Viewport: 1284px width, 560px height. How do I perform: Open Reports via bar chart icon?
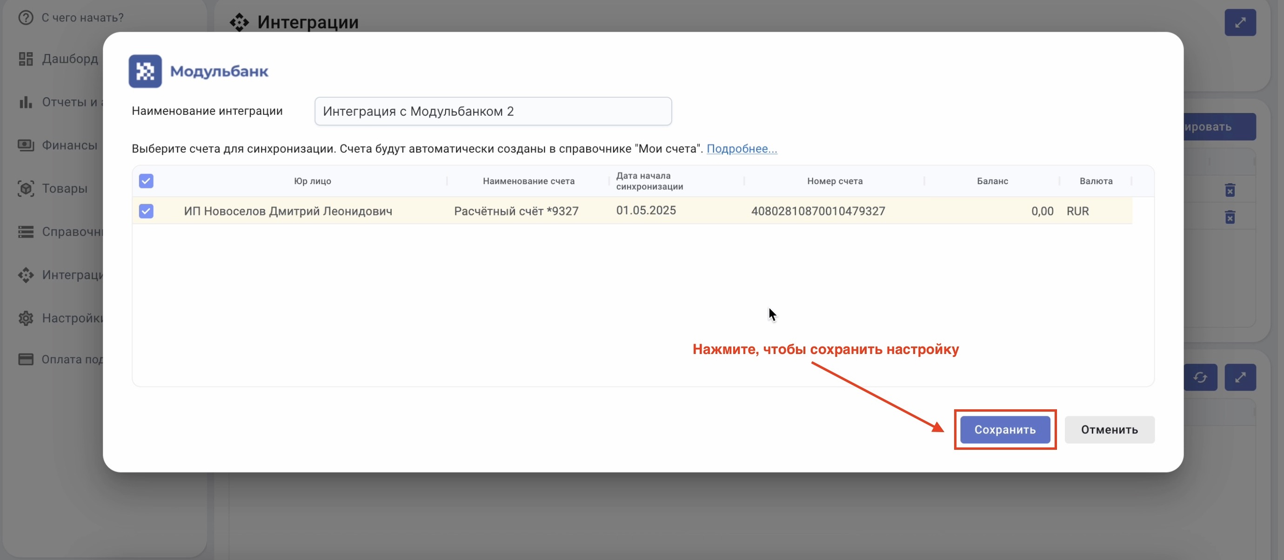click(26, 102)
